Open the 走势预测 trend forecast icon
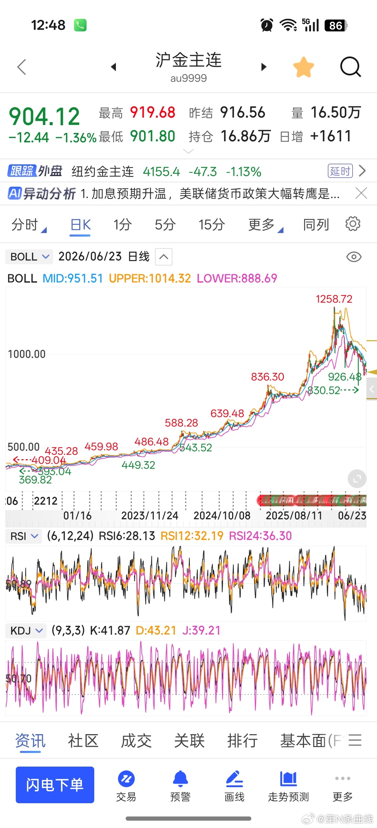Viewport: 377px width, 828px height. pos(288,786)
